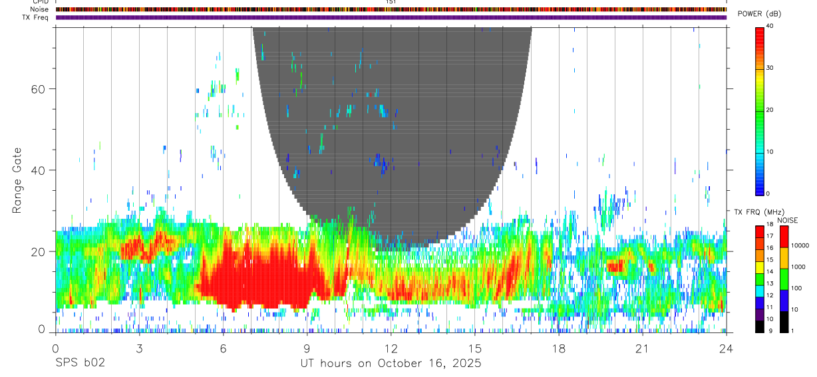The width and height of the screenshot is (817, 377).
Task: Click the 20 tick on the POWER scale
Action: pos(769,110)
